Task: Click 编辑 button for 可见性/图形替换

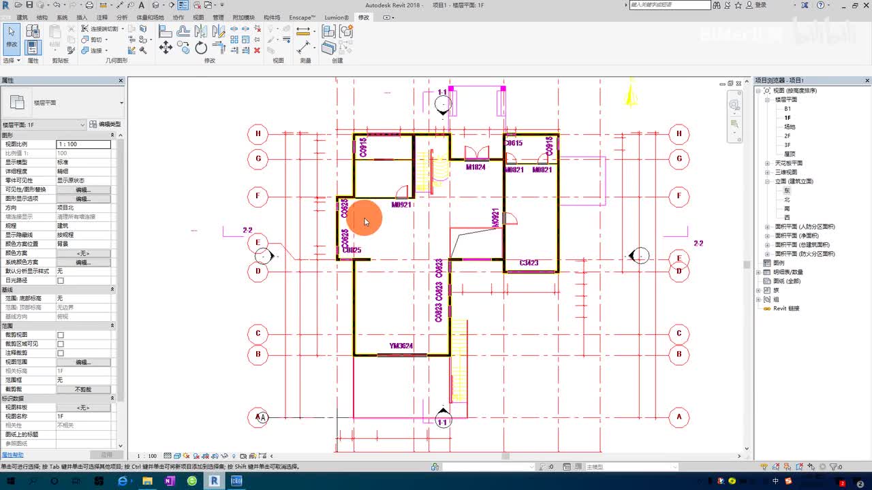Action: click(x=83, y=190)
